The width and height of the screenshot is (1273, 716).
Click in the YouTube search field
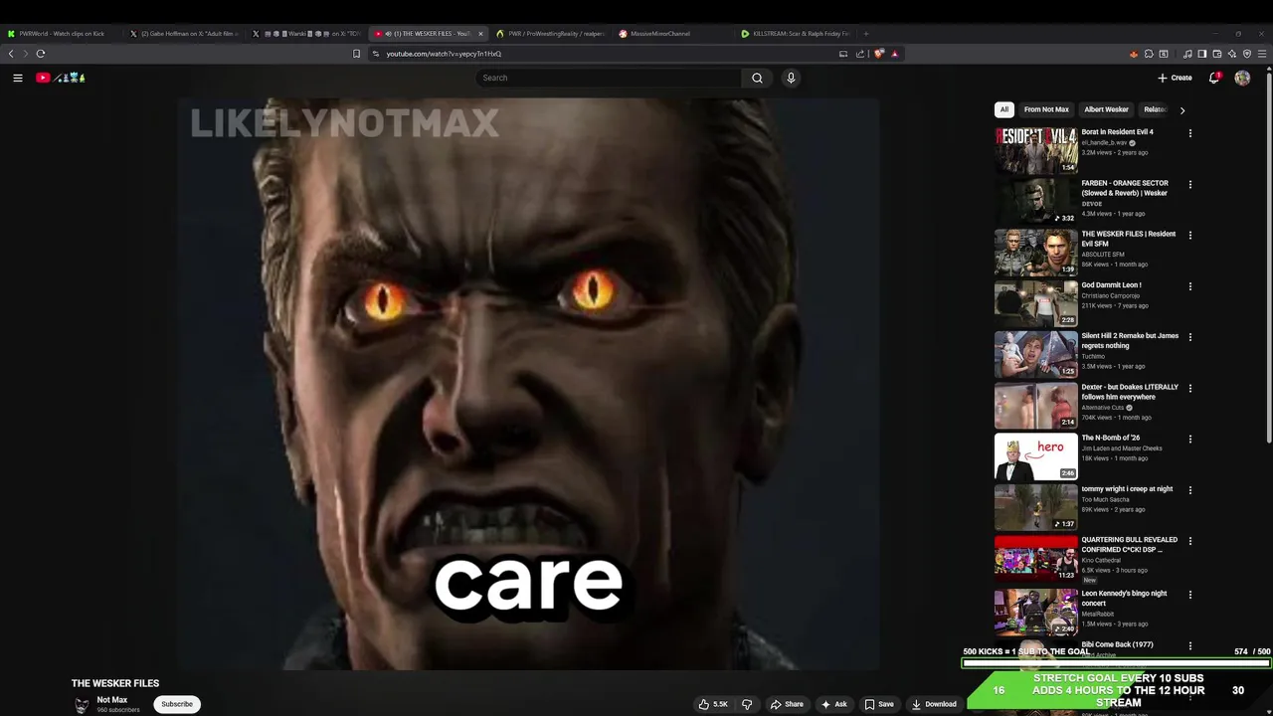[609, 78]
